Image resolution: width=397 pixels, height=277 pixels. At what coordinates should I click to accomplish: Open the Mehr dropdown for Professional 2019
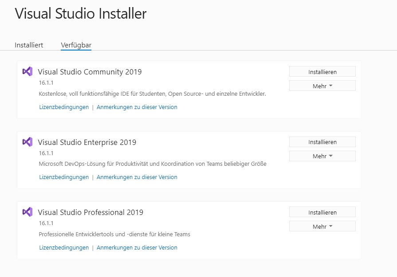[322, 226]
